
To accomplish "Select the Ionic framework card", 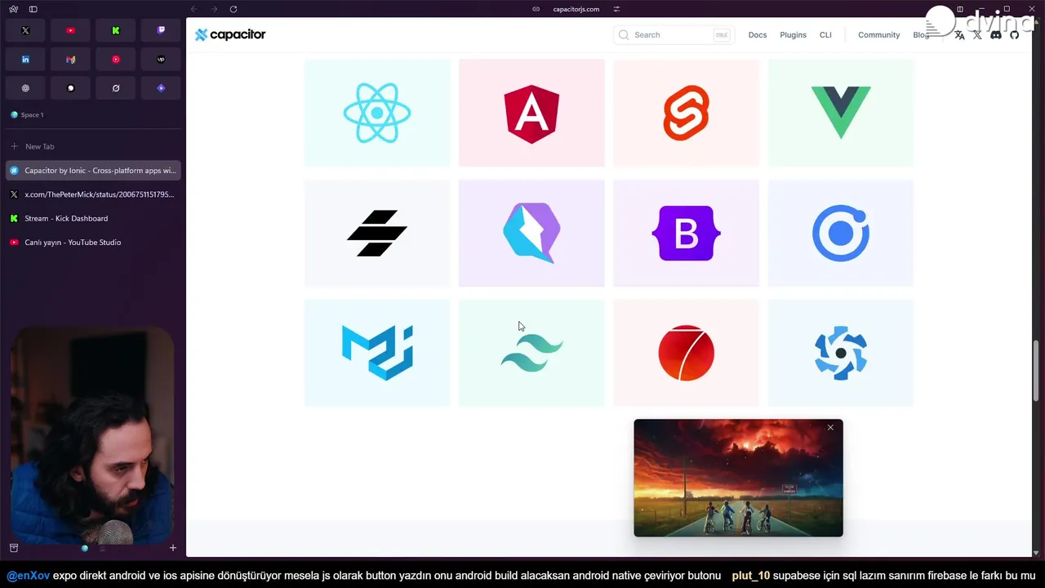I will (x=841, y=234).
